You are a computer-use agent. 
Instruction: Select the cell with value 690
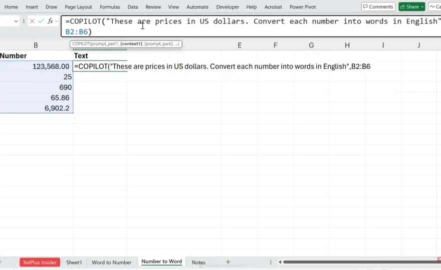tap(36, 87)
